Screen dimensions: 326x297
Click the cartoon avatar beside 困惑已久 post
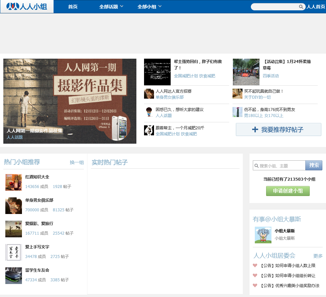tap(149, 112)
